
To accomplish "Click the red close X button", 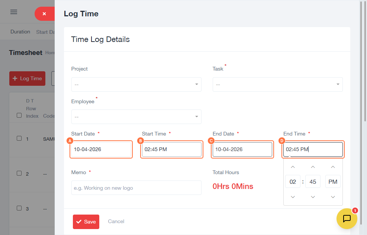I will 44,14.
